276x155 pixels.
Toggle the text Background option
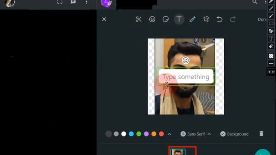(234, 134)
